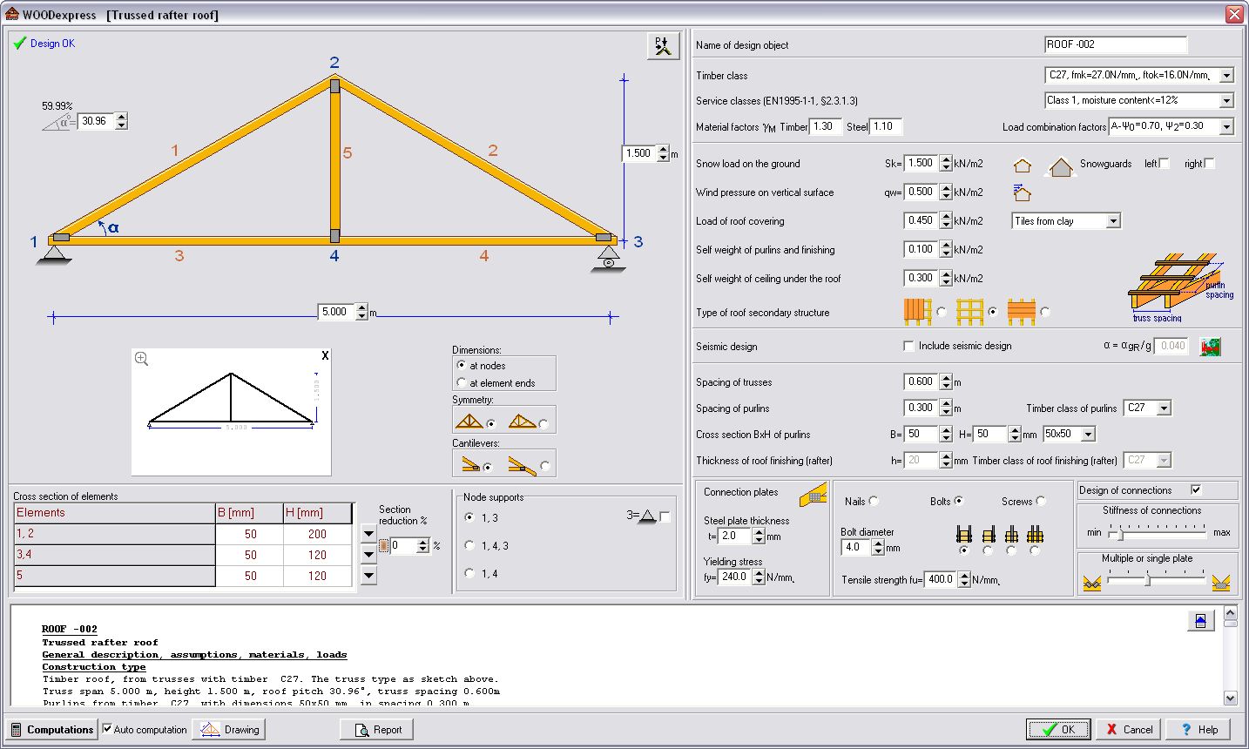The image size is (1249, 749).
Task: Click the magnifier zoom icon on sketch preview
Action: tap(141, 358)
